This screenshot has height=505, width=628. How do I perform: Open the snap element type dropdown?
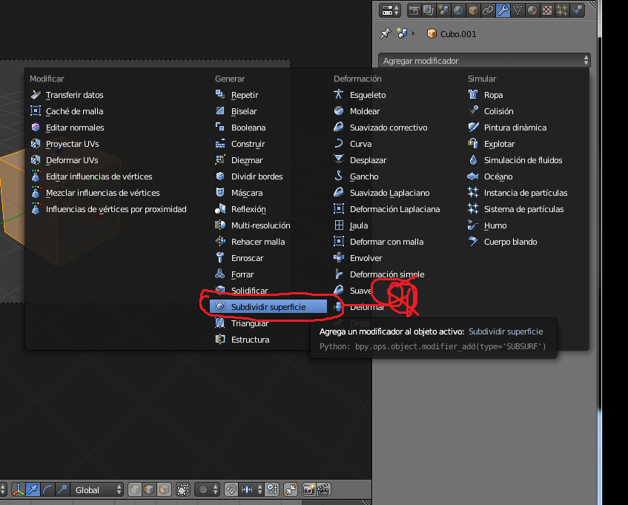[x=251, y=489]
